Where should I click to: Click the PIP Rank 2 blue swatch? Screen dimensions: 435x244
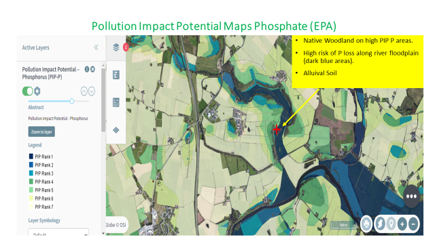point(31,165)
